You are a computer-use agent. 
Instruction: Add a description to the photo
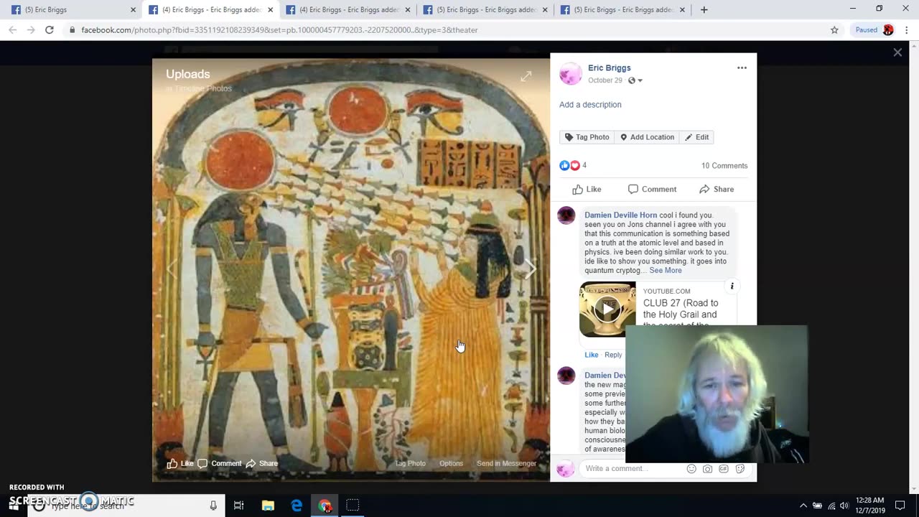tap(590, 105)
